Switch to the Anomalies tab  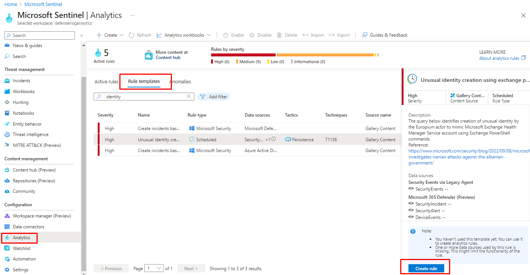[181, 82]
